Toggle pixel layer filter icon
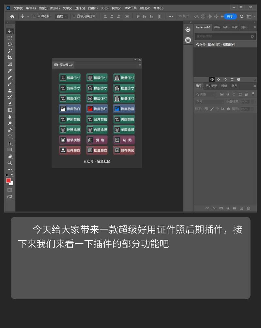 tap(222, 94)
